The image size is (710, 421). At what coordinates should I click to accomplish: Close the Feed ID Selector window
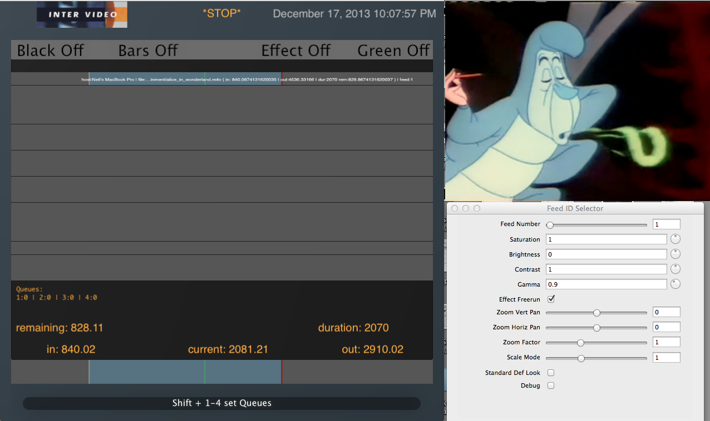455,208
